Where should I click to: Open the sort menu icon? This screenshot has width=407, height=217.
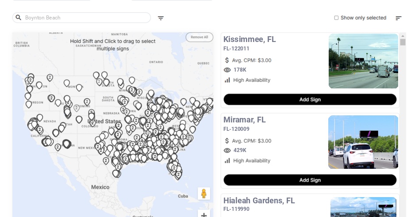coord(398,18)
